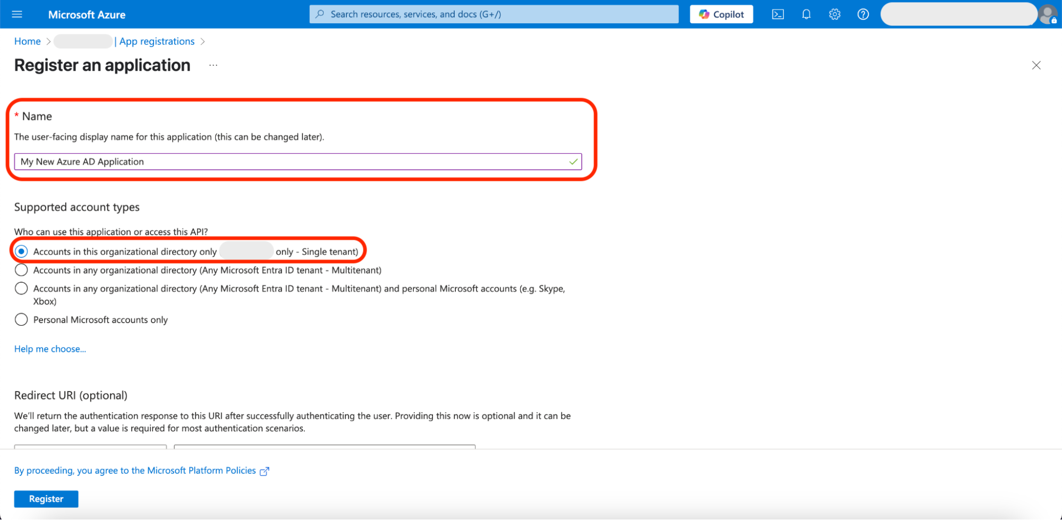Open the more options ellipsis beside title
The width and height of the screenshot is (1062, 520).
[x=213, y=65]
